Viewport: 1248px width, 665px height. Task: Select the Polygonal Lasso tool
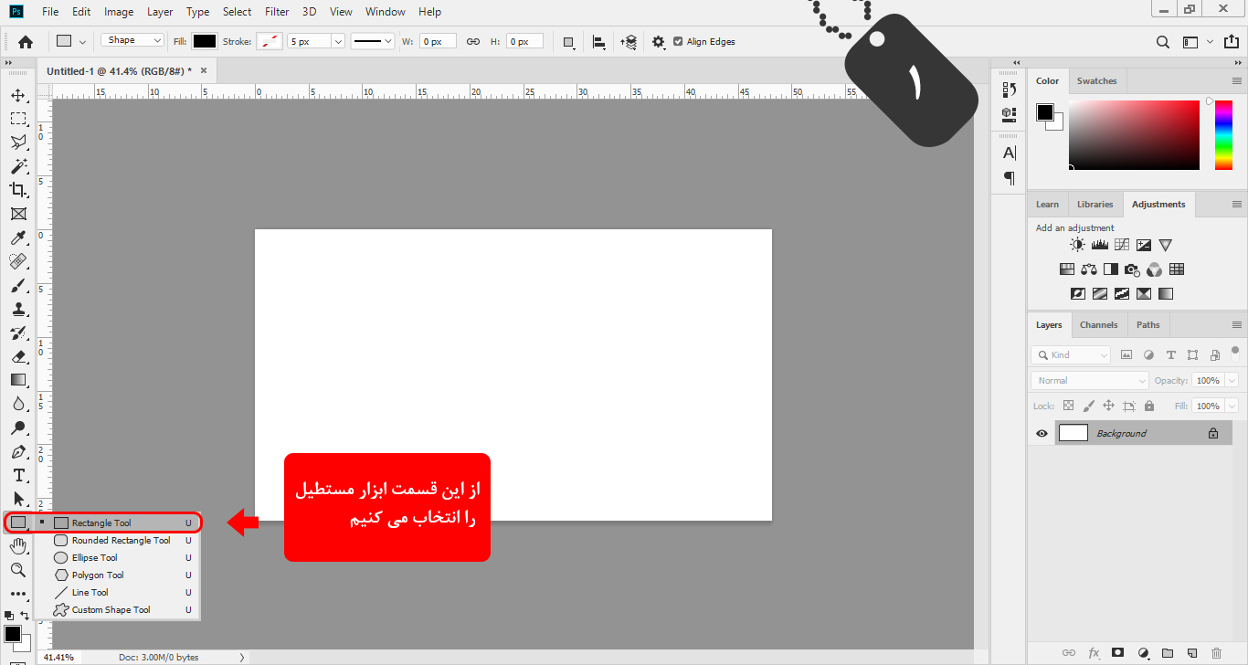18,142
